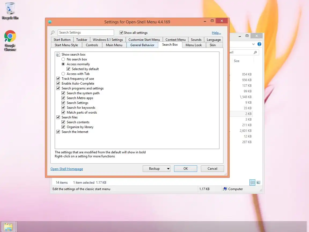Click the Show search box settings icon
This screenshot has height=232, width=309.
pyautogui.click(x=58, y=55)
